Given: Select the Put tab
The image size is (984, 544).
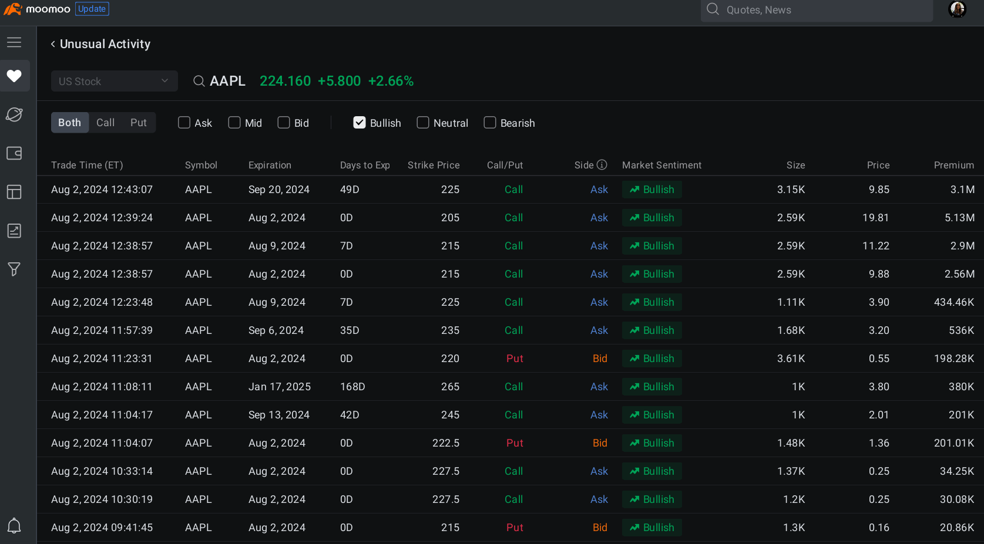Looking at the screenshot, I should (139, 123).
